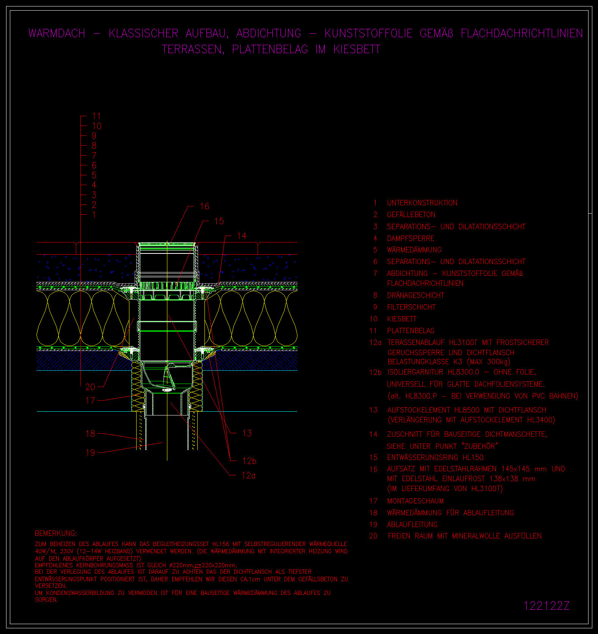Click legend text 'DAMPFSPERRE'
Screen dimensions: 598x634
coord(411,239)
